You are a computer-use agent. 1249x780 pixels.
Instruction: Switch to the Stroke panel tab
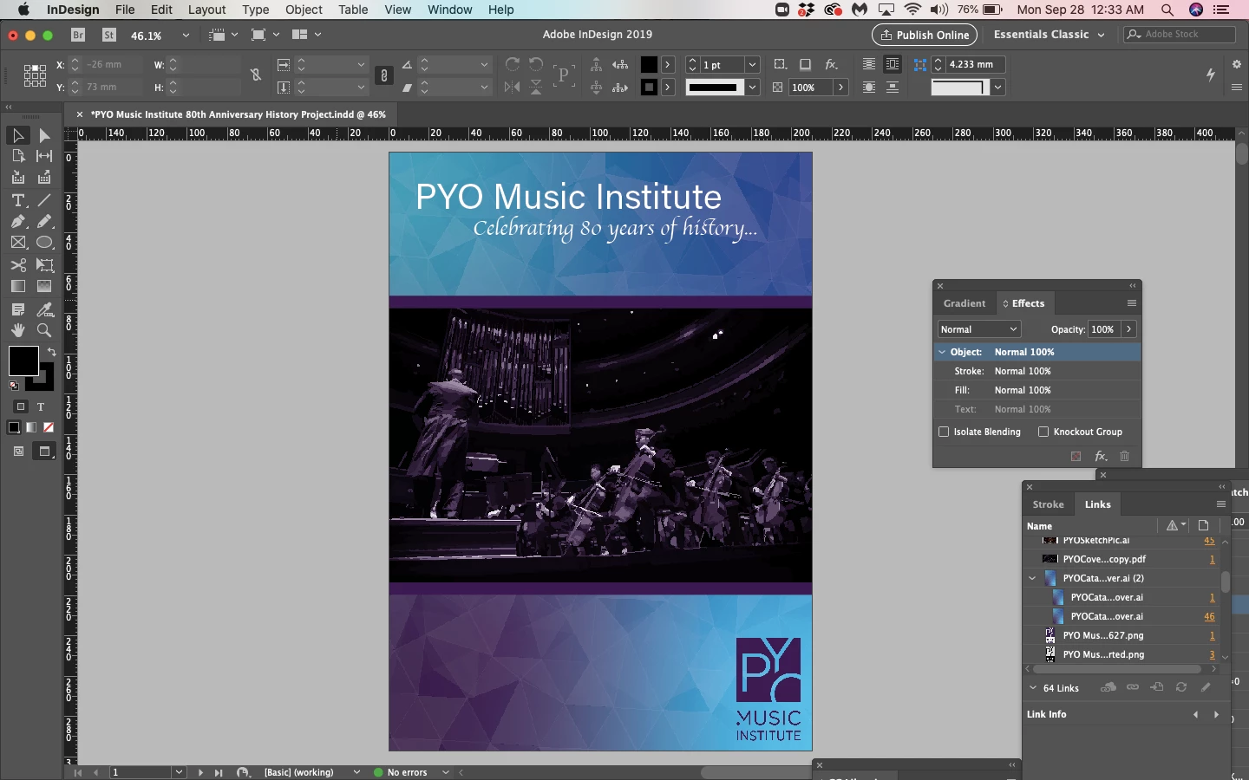[x=1048, y=504]
